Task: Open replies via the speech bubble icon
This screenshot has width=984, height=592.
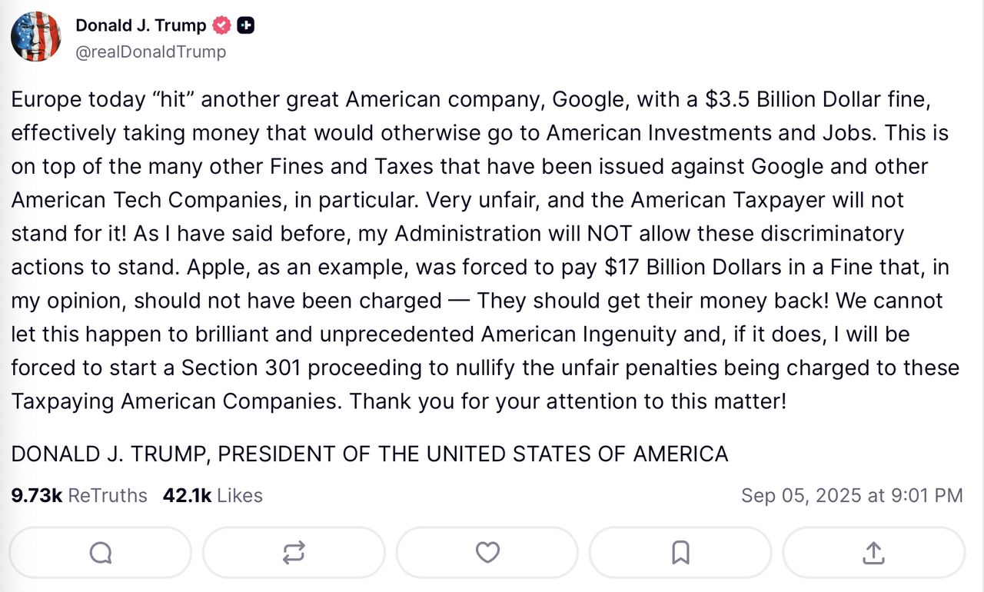Action: [x=99, y=552]
